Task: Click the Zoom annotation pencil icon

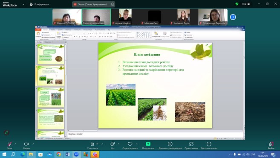Action: pos(7,132)
